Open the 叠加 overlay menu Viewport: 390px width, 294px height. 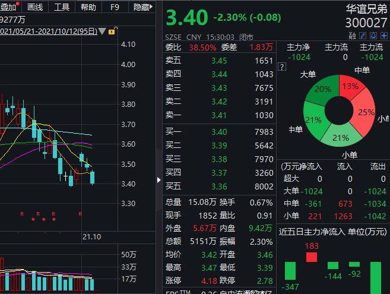tap(9, 7)
